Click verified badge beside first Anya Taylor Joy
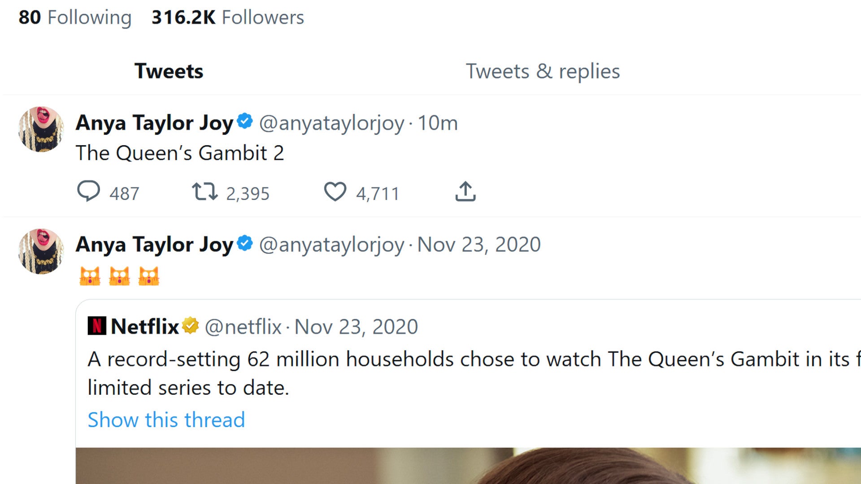 (245, 121)
